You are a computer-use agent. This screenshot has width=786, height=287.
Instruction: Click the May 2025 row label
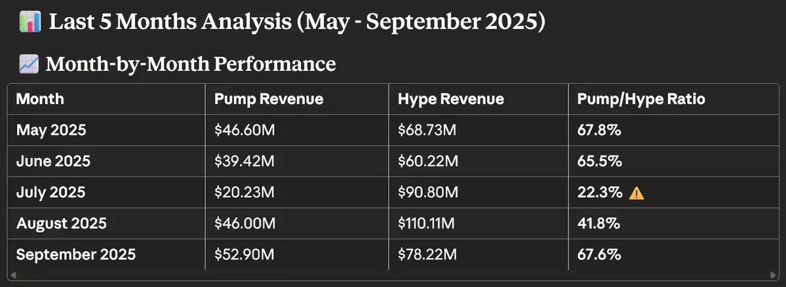[51, 130]
